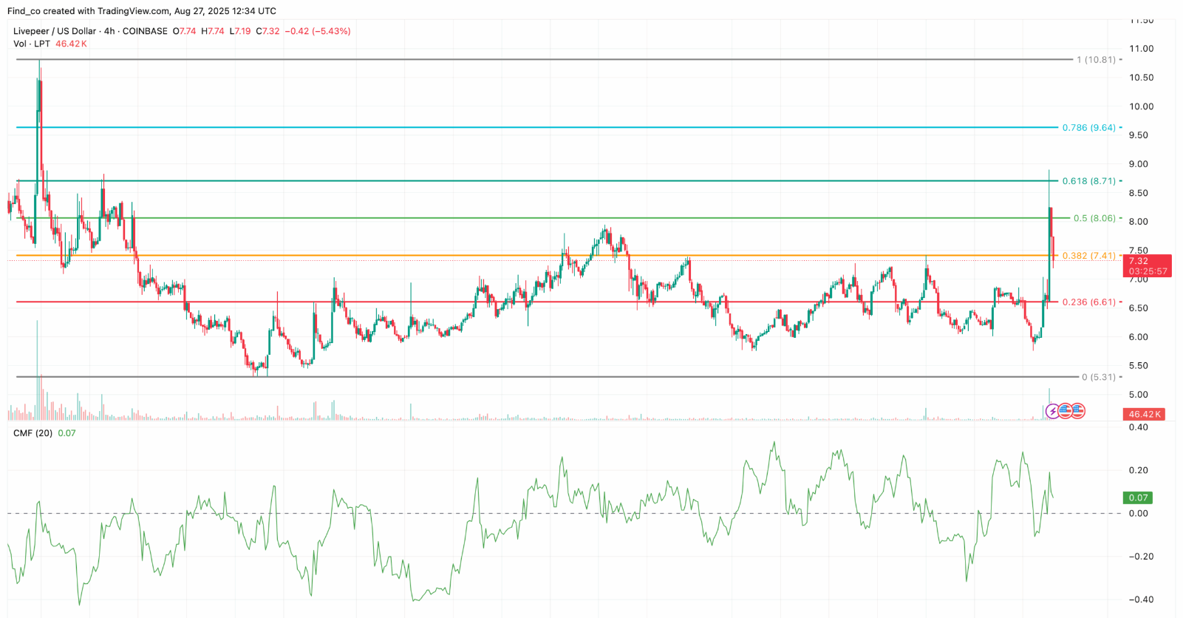1183x618 pixels.
Task: Click the 8.00 price axis label
Action: 1138,222
